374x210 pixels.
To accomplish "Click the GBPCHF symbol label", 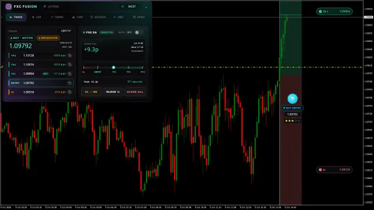I will (66, 31).
